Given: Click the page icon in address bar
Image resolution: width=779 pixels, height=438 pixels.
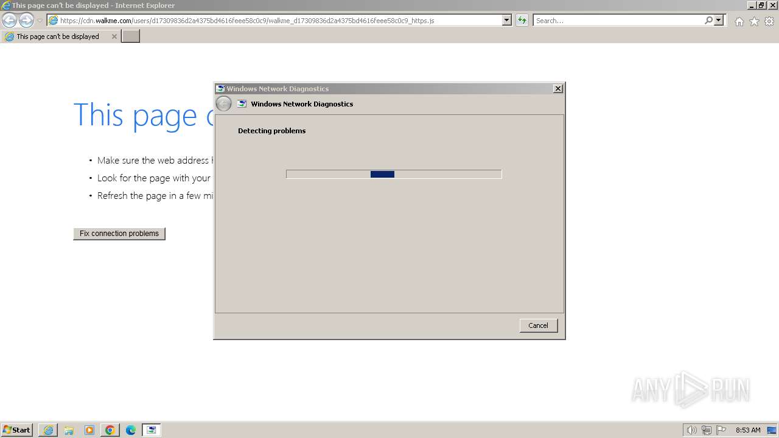Looking at the screenshot, I should [x=54, y=20].
